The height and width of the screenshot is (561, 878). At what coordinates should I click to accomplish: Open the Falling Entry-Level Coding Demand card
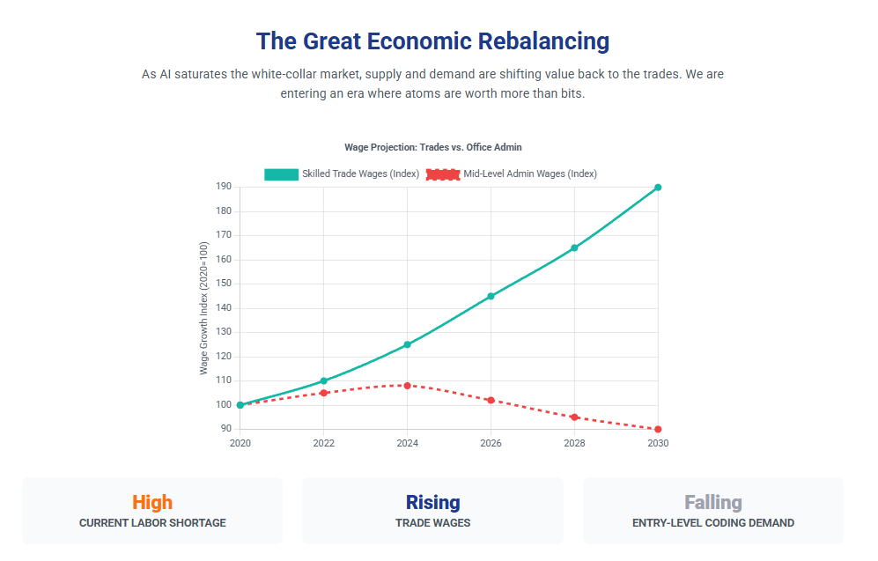[712, 511]
